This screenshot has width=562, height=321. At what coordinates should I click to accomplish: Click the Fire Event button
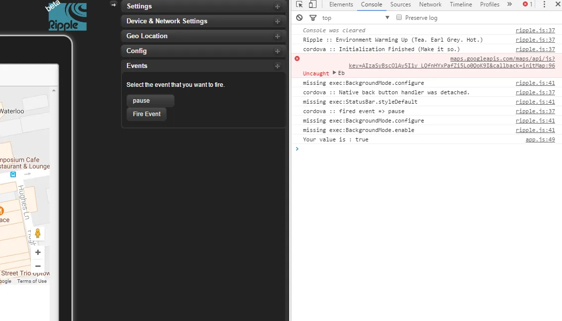click(147, 114)
